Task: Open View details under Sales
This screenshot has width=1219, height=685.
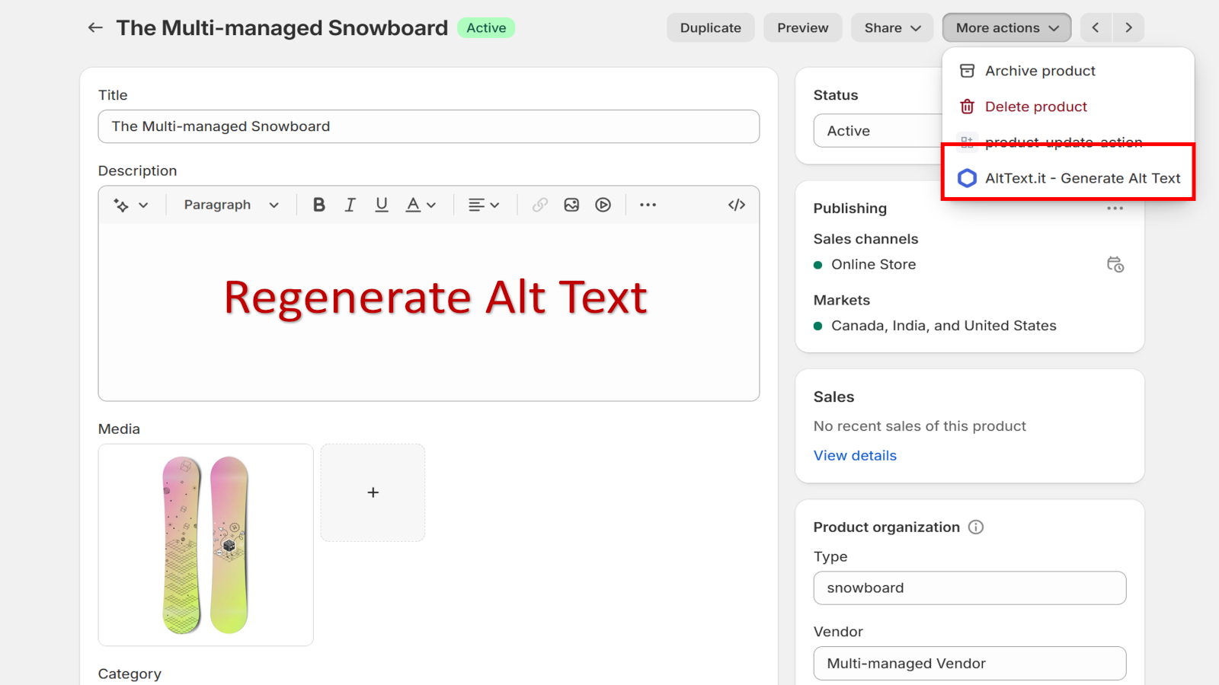Action: click(x=855, y=455)
